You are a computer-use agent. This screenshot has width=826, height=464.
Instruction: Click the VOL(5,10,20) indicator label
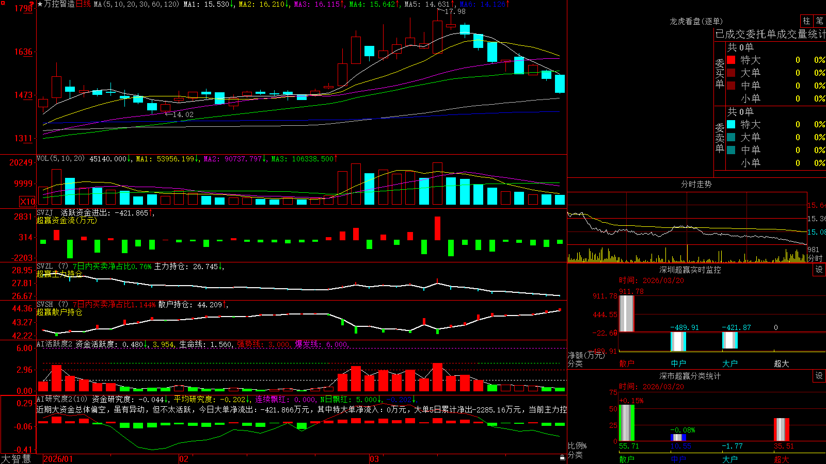click(60, 159)
